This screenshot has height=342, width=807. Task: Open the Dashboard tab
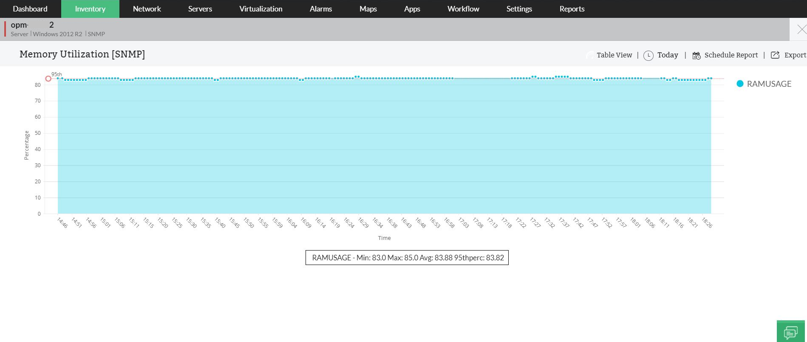[30, 9]
